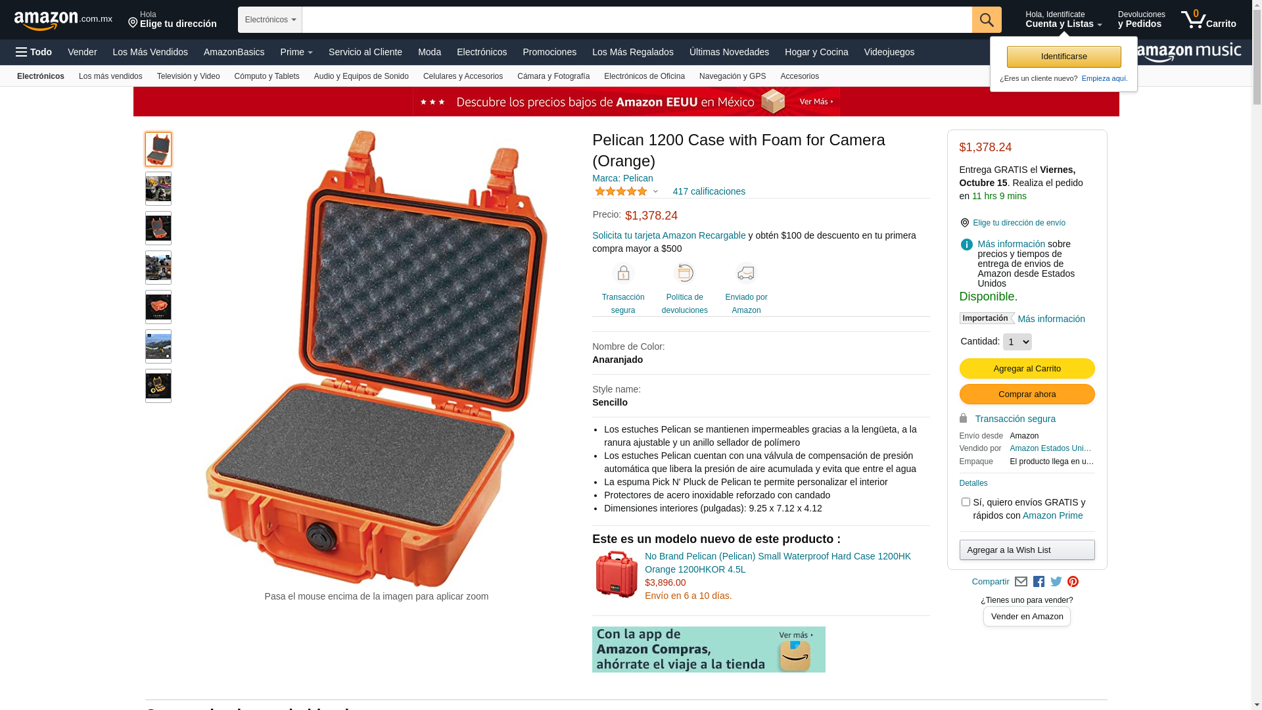Open the Cantidad quantity selector

[1017, 342]
